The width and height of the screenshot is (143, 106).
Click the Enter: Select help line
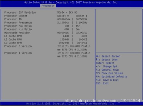105,63
